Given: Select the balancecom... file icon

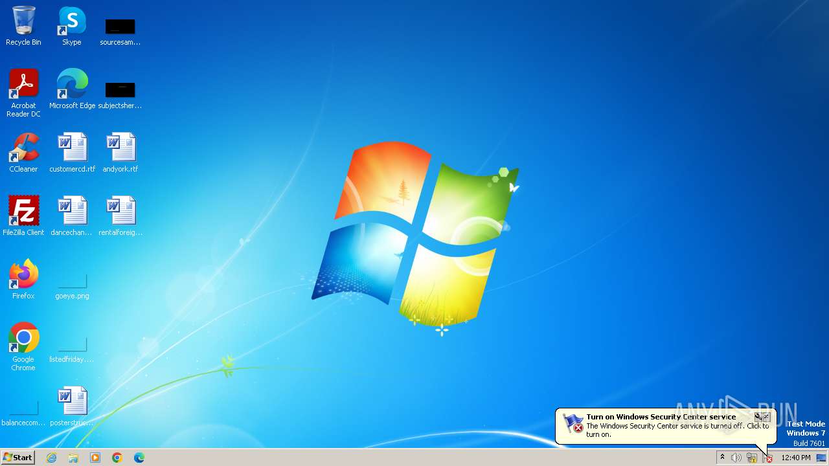Looking at the screenshot, I should (23, 413).
